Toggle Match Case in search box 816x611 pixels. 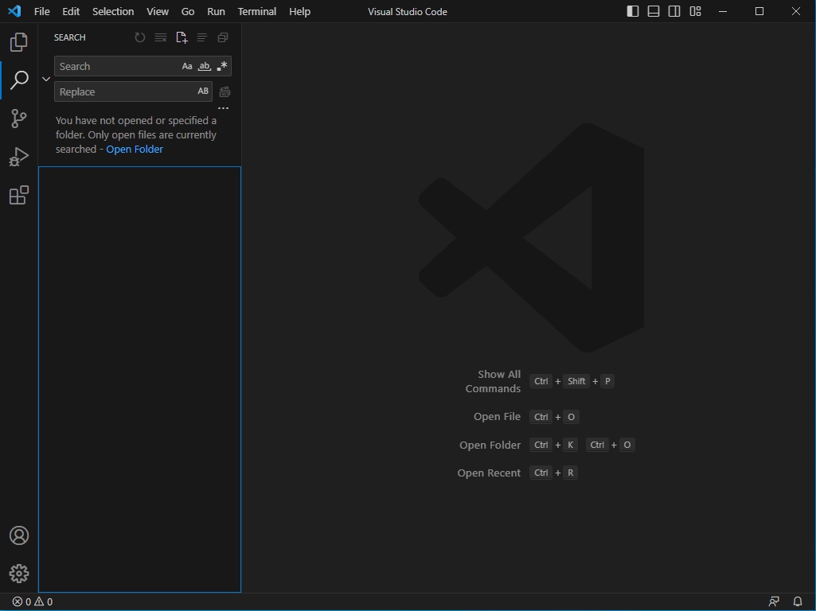pos(187,66)
